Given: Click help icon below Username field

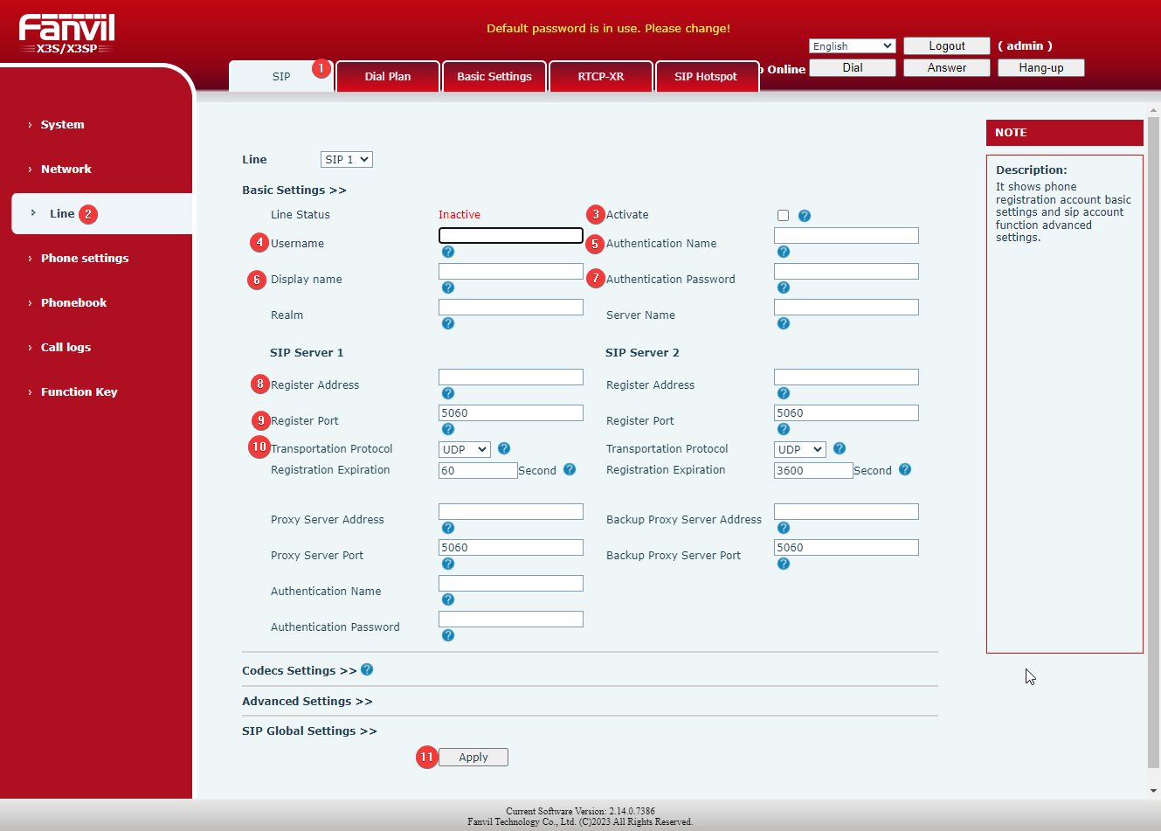Looking at the screenshot, I should pos(447,252).
